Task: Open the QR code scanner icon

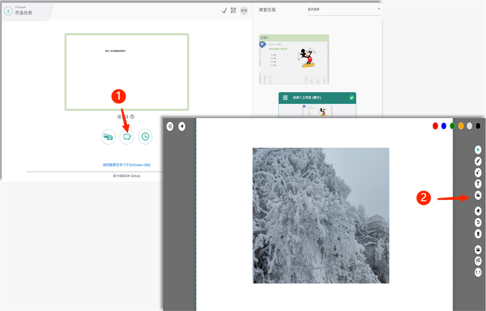Action: pyautogui.click(x=234, y=11)
